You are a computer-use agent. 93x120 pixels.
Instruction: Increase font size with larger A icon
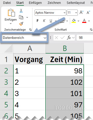pos(81,13)
